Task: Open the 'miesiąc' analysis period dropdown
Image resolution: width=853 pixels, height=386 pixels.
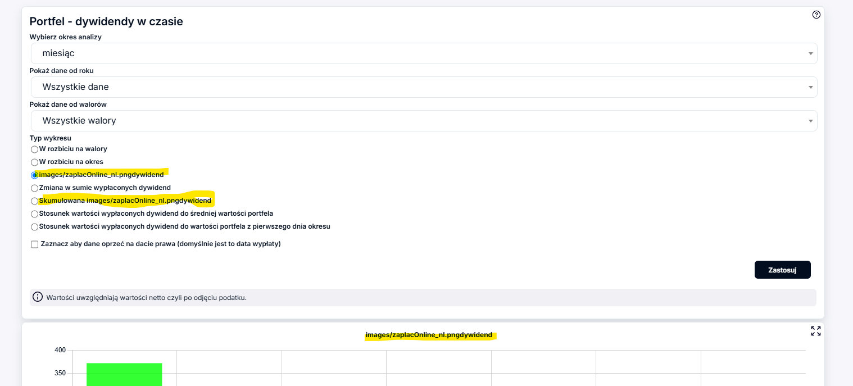Action: (424, 53)
